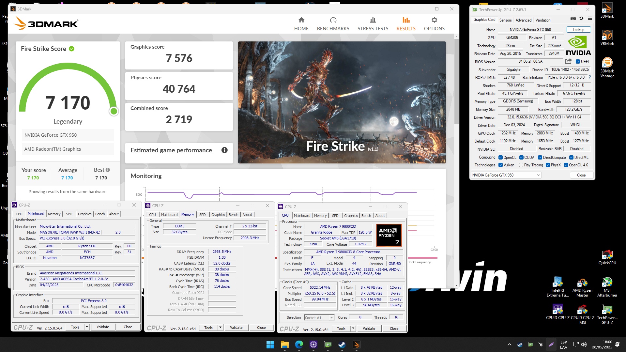The width and height of the screenshot is (626, 352).
Task: Open the RESULTS section in 3DMark
Action: point(406,24)
